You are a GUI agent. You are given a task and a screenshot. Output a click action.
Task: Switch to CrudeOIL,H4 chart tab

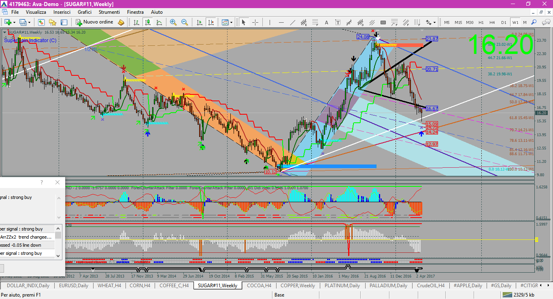coord(430,285)
